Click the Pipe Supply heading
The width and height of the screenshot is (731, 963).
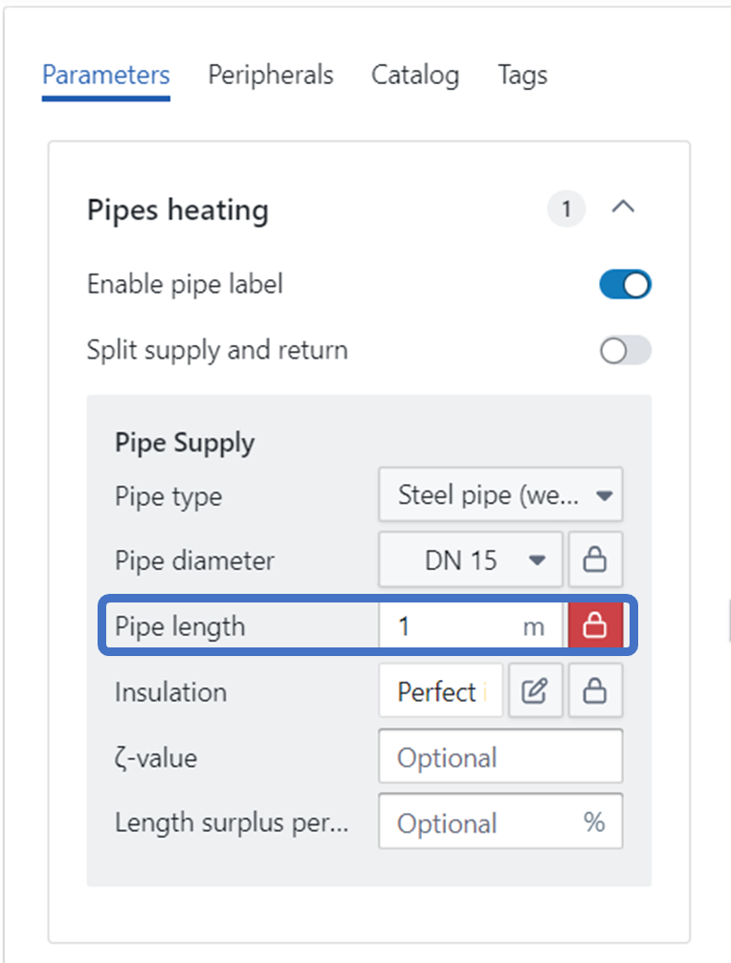pos(185,444)
